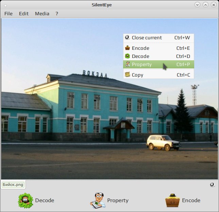The height and width of the screenshot is (212, 219).
Task: Open the File menu
Action: tap(9, 14)
